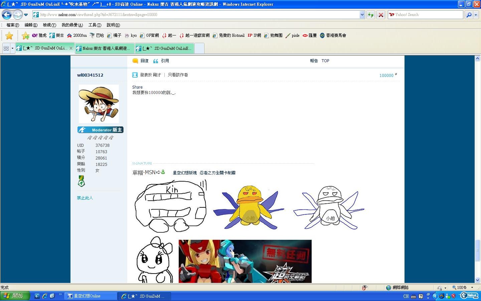
Task: Open the Windows 開始 Start button
Action: (x=15, y=296)
